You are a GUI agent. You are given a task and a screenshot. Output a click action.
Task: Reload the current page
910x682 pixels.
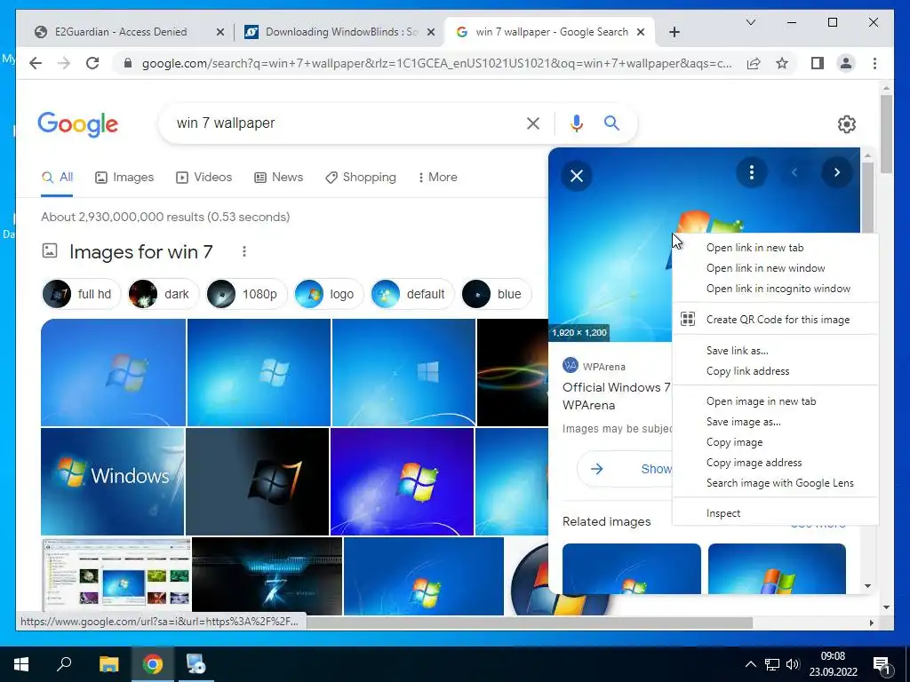[x=92, y=63]
